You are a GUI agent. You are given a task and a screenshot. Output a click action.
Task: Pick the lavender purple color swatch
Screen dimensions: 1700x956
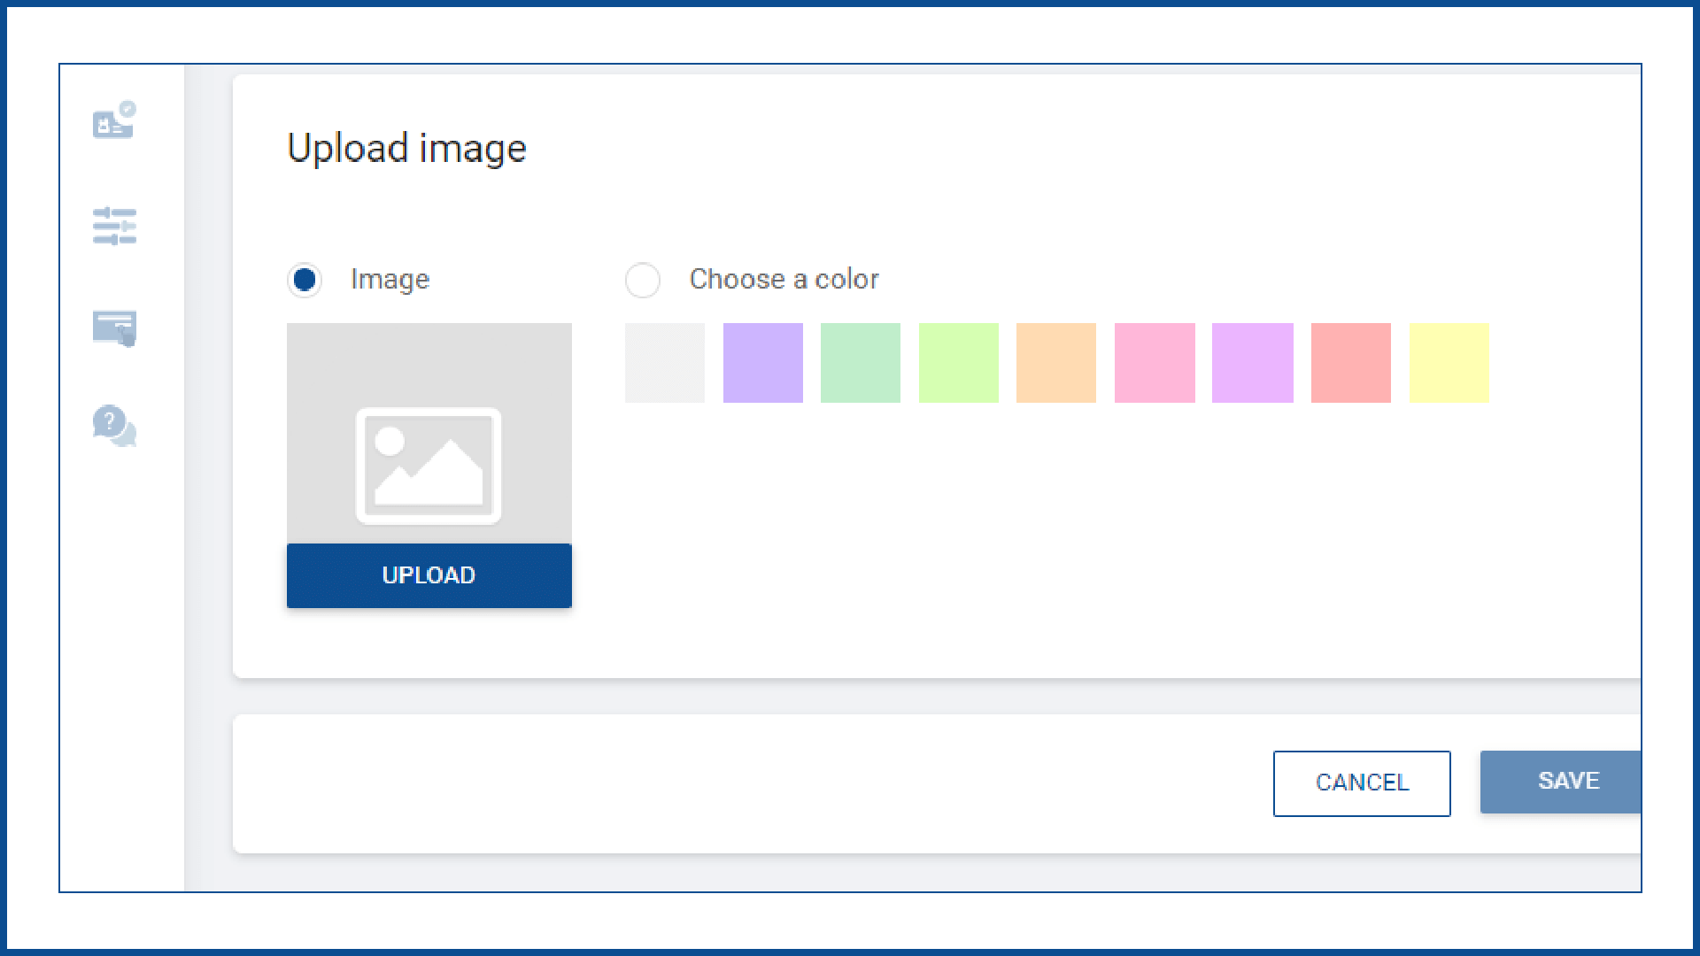[763, 363]
